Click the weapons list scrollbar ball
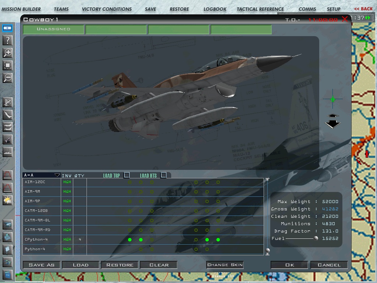377x283 pixels. (268, 251)
